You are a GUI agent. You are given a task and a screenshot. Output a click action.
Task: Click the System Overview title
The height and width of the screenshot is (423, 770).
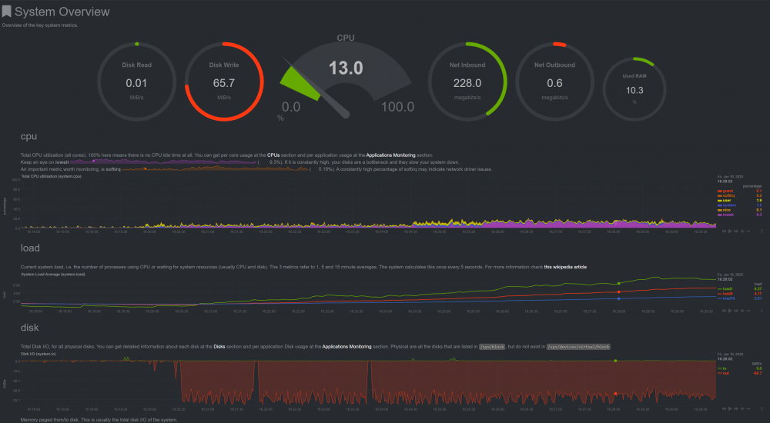[x=62, y=12]
